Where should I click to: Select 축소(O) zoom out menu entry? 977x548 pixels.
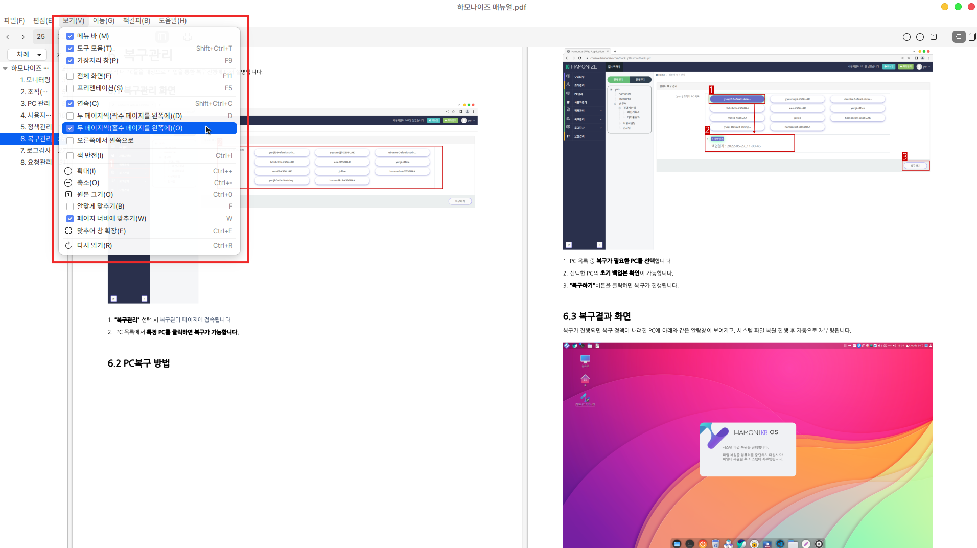click(x=149, y=182)
